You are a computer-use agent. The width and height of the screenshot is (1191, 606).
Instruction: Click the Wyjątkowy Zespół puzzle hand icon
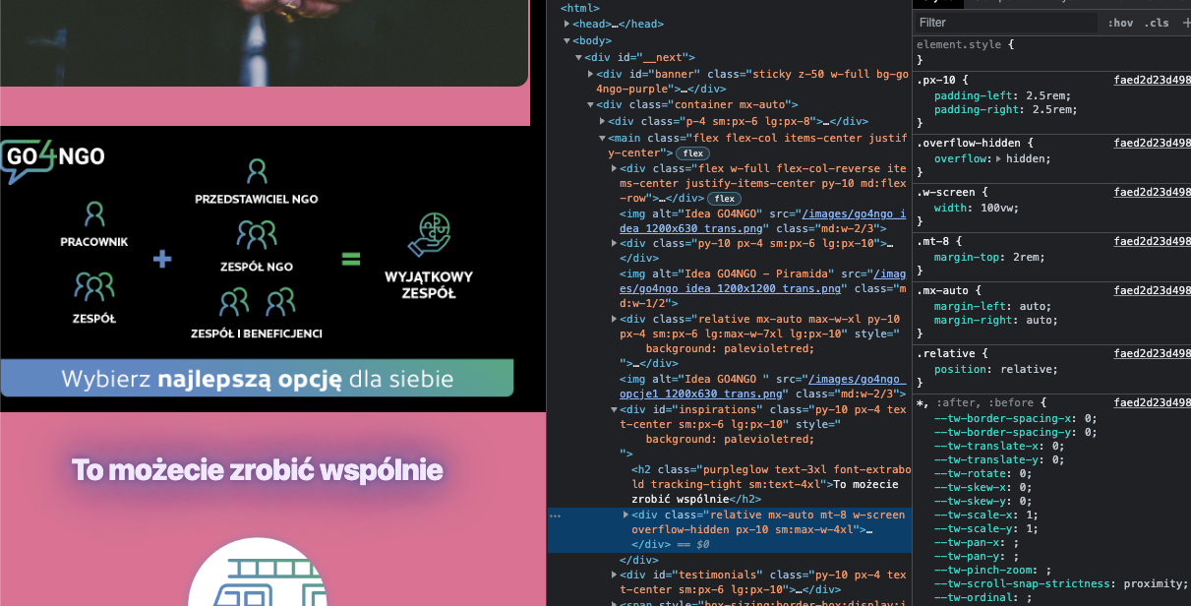[428, 237]
